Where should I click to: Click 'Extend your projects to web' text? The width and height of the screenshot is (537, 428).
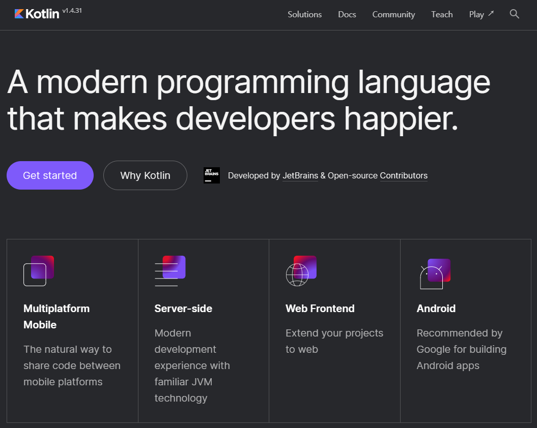tap(334, 341)
